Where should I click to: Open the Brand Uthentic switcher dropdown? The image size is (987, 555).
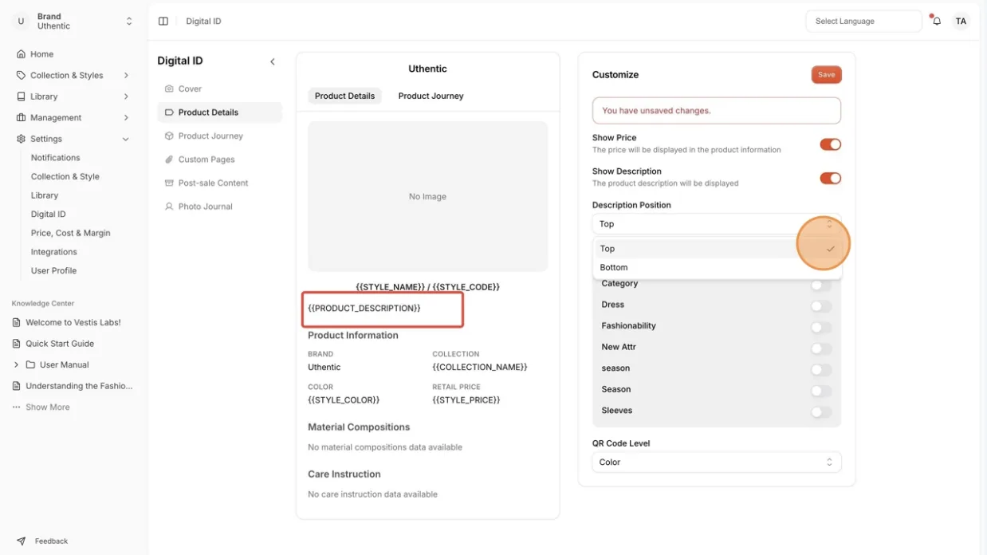[x=129, y=22]
